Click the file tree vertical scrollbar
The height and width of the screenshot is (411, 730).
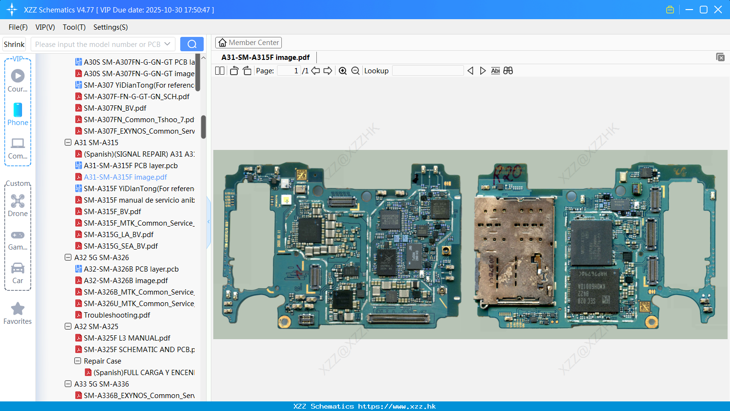click(x=203, y=127)
